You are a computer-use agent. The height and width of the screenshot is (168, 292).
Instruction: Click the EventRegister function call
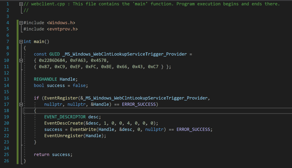pos(60,98)
